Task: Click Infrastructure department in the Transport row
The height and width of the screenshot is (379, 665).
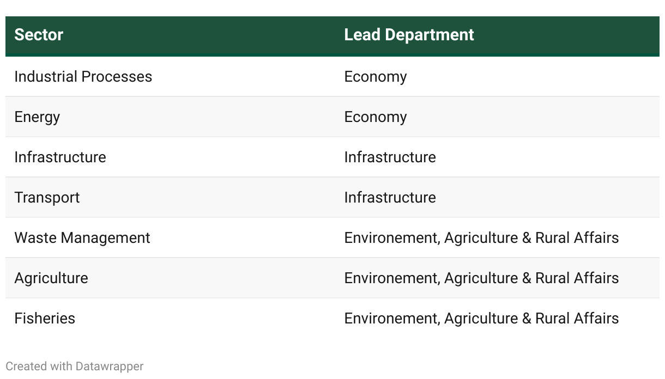Action: coord(390,198)
